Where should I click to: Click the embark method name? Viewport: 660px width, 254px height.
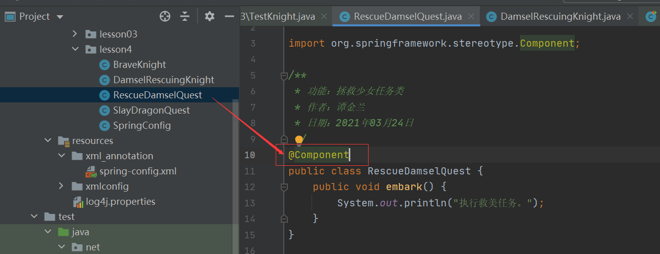pos(404,187)
